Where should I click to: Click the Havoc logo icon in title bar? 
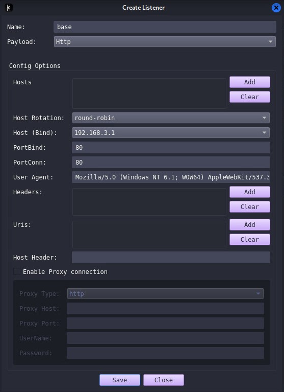tap(9, 8)
